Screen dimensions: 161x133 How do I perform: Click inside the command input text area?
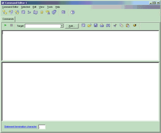(80, 46)
